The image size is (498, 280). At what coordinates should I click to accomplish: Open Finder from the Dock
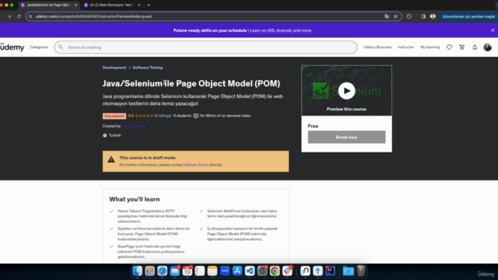click(137, 271)
